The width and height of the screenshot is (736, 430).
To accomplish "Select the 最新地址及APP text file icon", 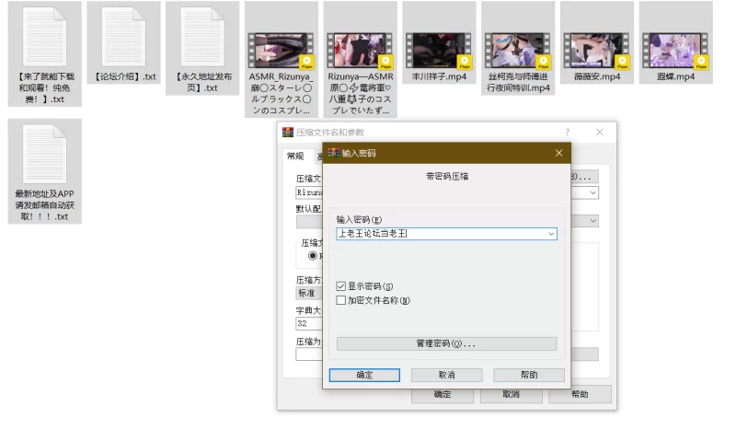I will [44, 154].
